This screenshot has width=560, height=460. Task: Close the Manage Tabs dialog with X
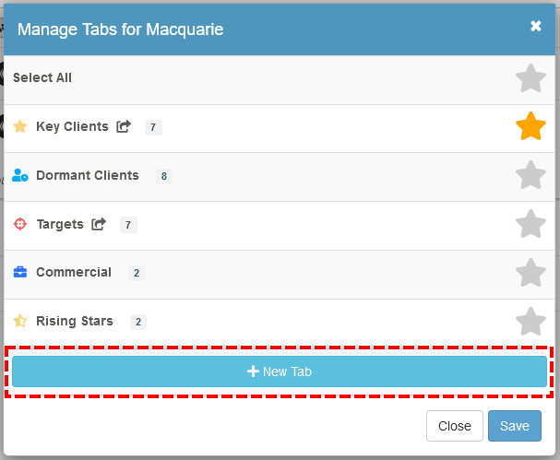coord(536,26)
